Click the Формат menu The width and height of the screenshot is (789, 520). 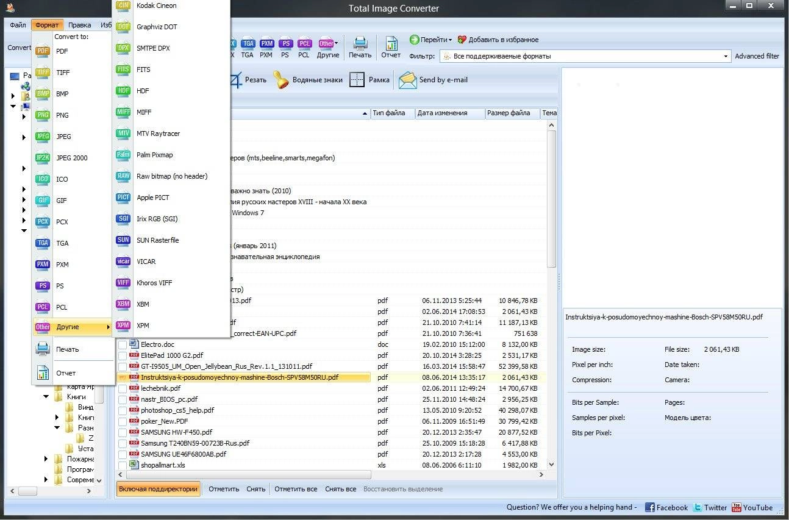[47, 25]
